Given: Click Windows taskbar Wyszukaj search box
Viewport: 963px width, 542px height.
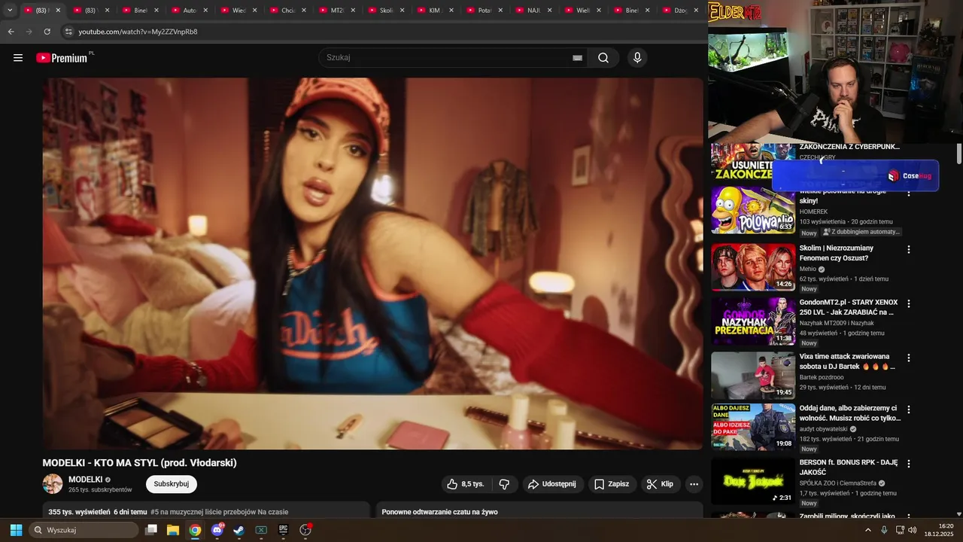Looking at the screenshot, I should (x=84, y=530).
